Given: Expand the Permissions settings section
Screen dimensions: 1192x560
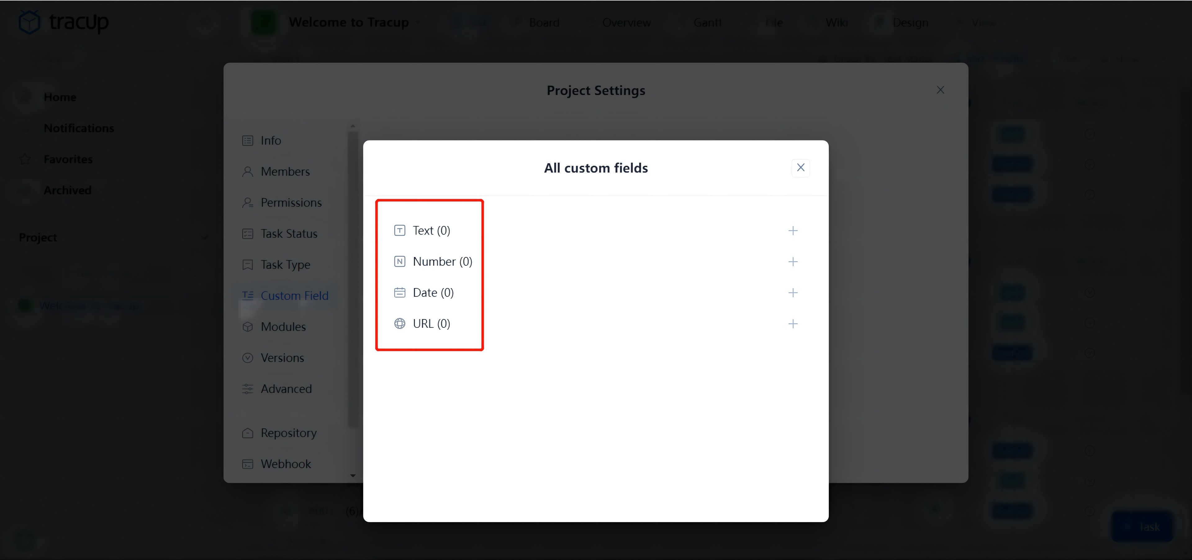Looking at the screenshot, I should pos(291,202).
